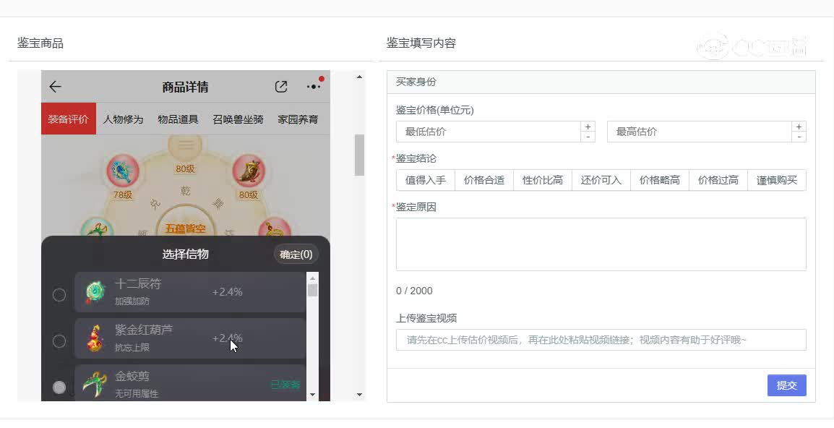
Task: Click the product panel scrollbar down arrow
Action: (360, 395)
